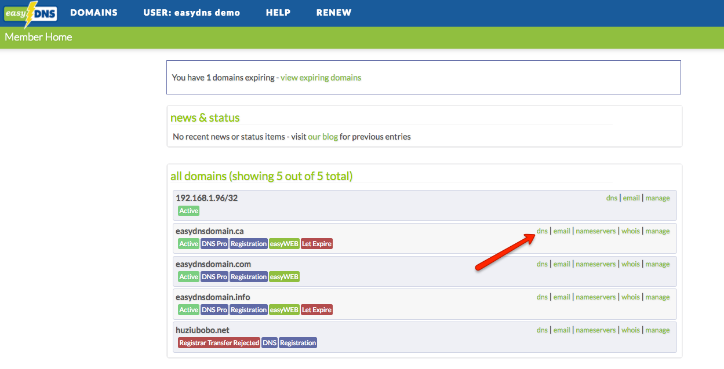Click the Active badge for easydnsdomain.info
The height and width of the screenshot is (369, 724).
[188, 310]
